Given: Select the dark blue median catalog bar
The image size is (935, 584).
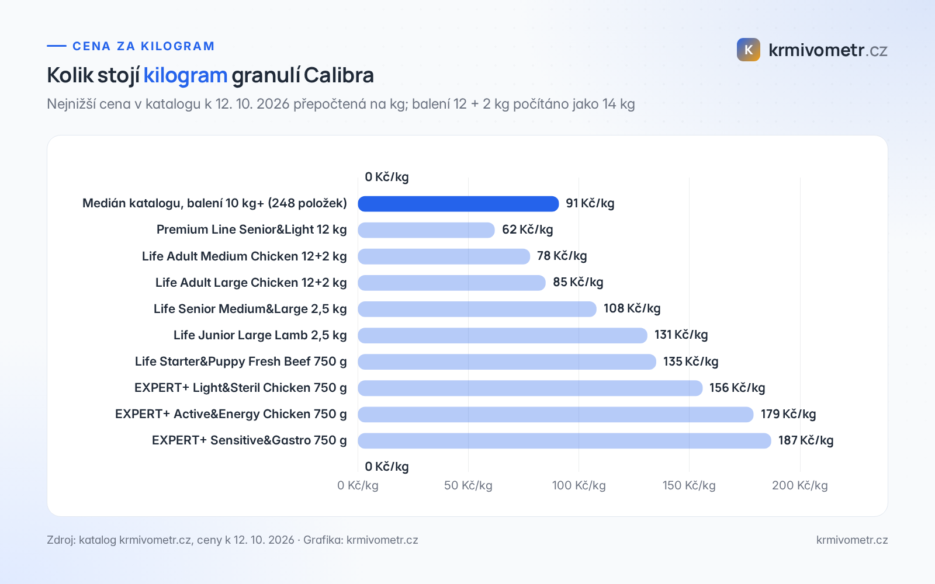Looking at the screenshot, I should (458, 204).
